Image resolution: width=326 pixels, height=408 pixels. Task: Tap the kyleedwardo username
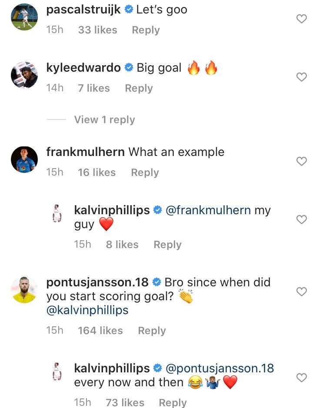point(83,68)
